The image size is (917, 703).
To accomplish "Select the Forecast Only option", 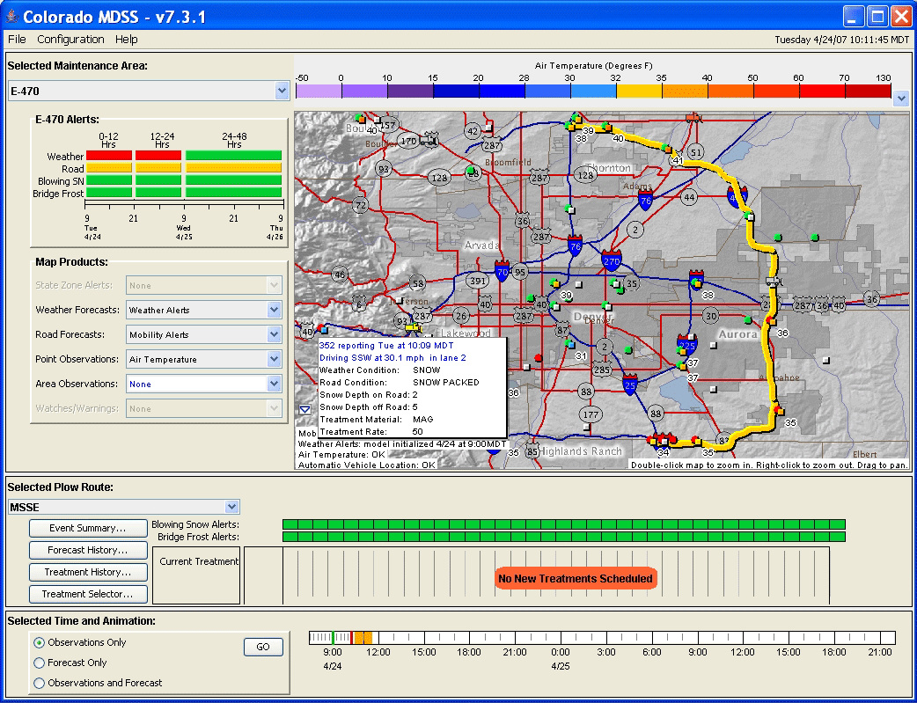I will (x=40, y=663).
